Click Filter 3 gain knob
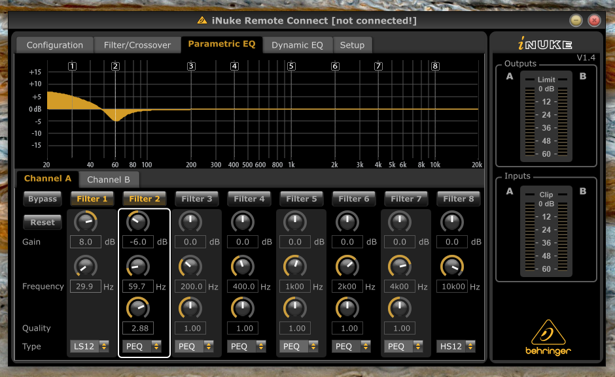This screenshot has width=615, height=377. (190, 221)
